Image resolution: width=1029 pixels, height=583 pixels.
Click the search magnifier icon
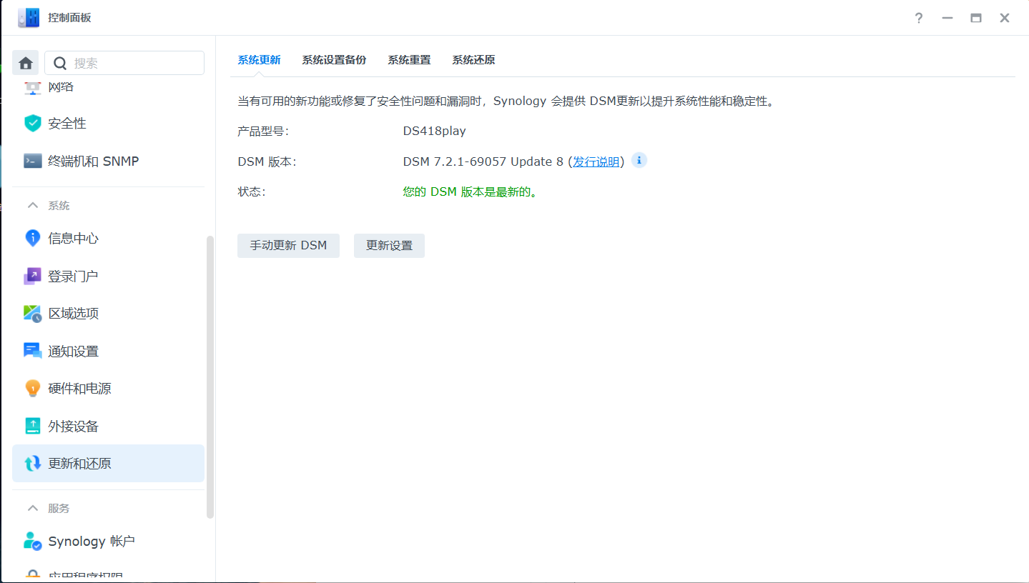coord(61,63)
